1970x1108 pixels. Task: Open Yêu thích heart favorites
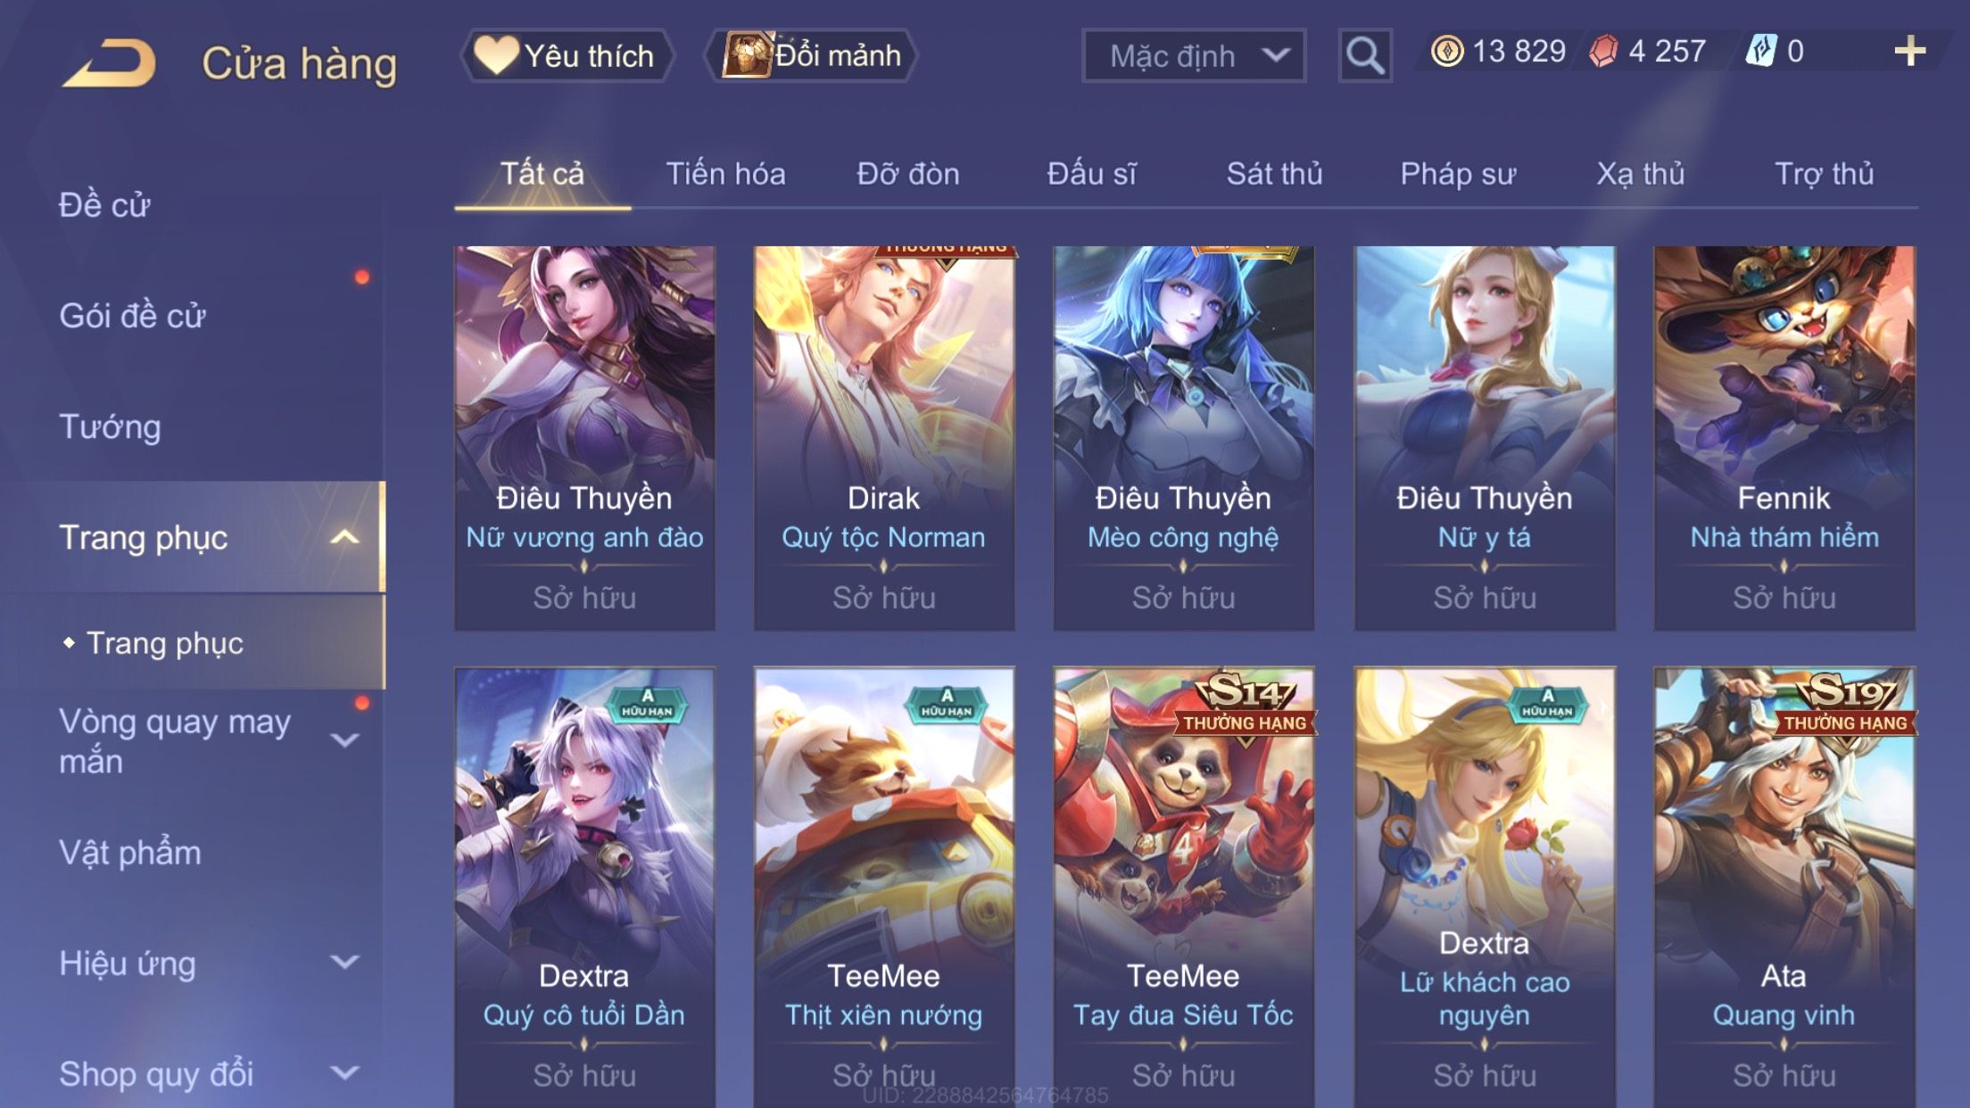(567, 56)
